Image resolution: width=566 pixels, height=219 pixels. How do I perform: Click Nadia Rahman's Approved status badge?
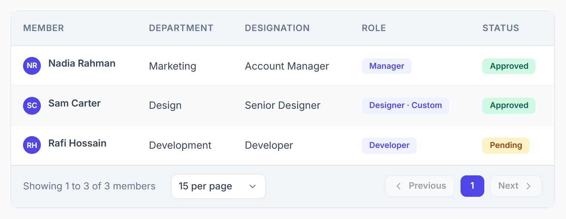coord(509,66)
